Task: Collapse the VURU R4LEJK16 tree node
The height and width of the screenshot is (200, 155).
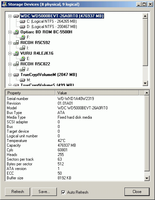Action: coord(10,53)
